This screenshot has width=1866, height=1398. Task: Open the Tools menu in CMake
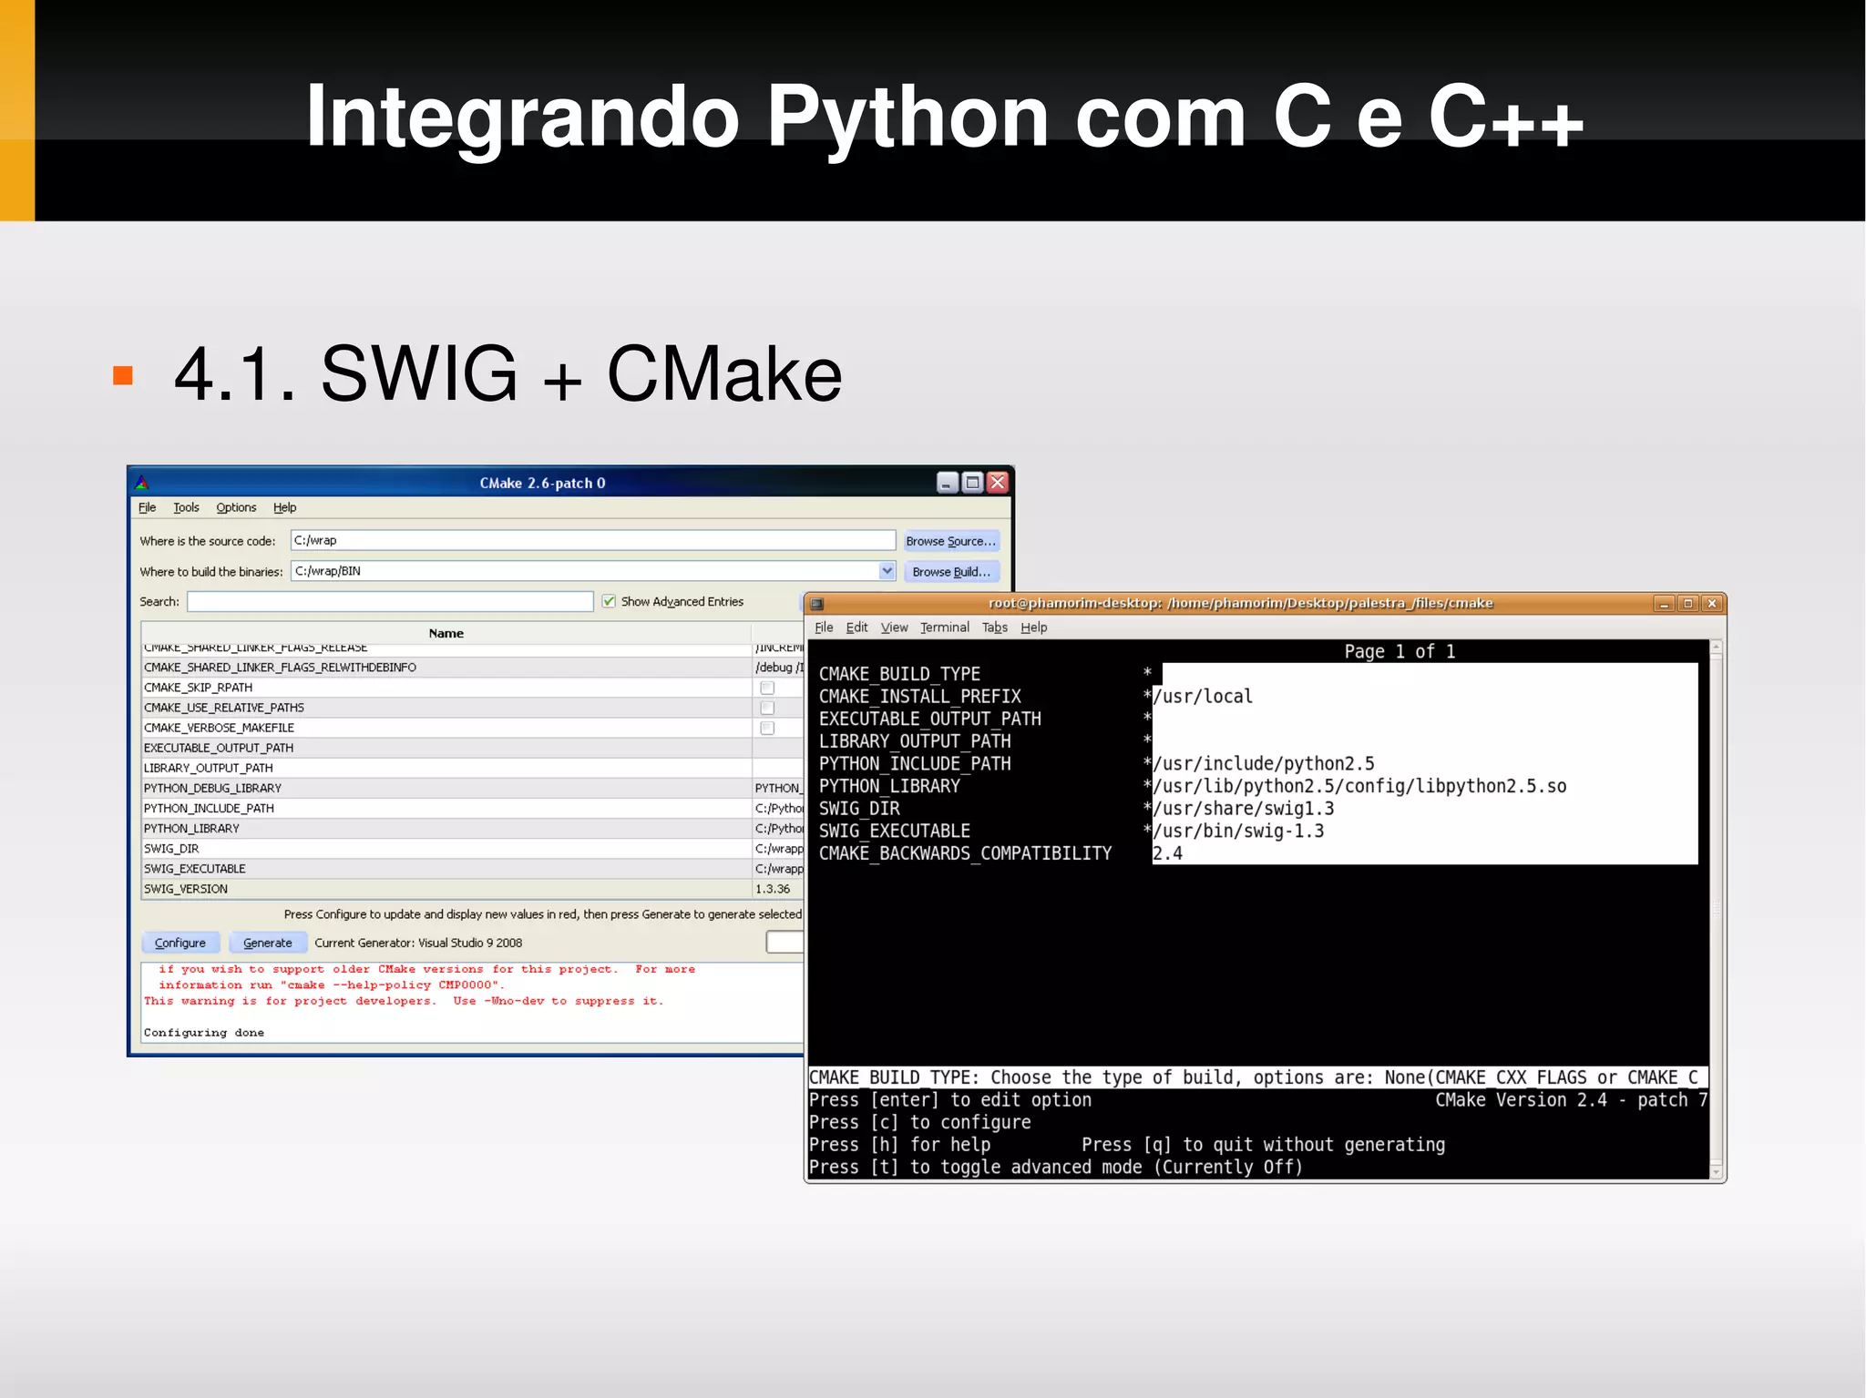click(x=186, y=507)
